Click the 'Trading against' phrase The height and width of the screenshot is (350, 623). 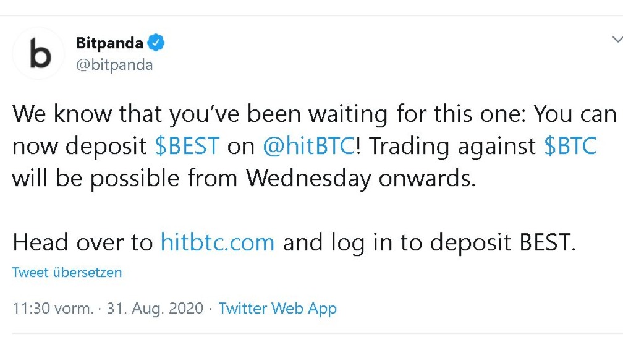pos(452,145)
